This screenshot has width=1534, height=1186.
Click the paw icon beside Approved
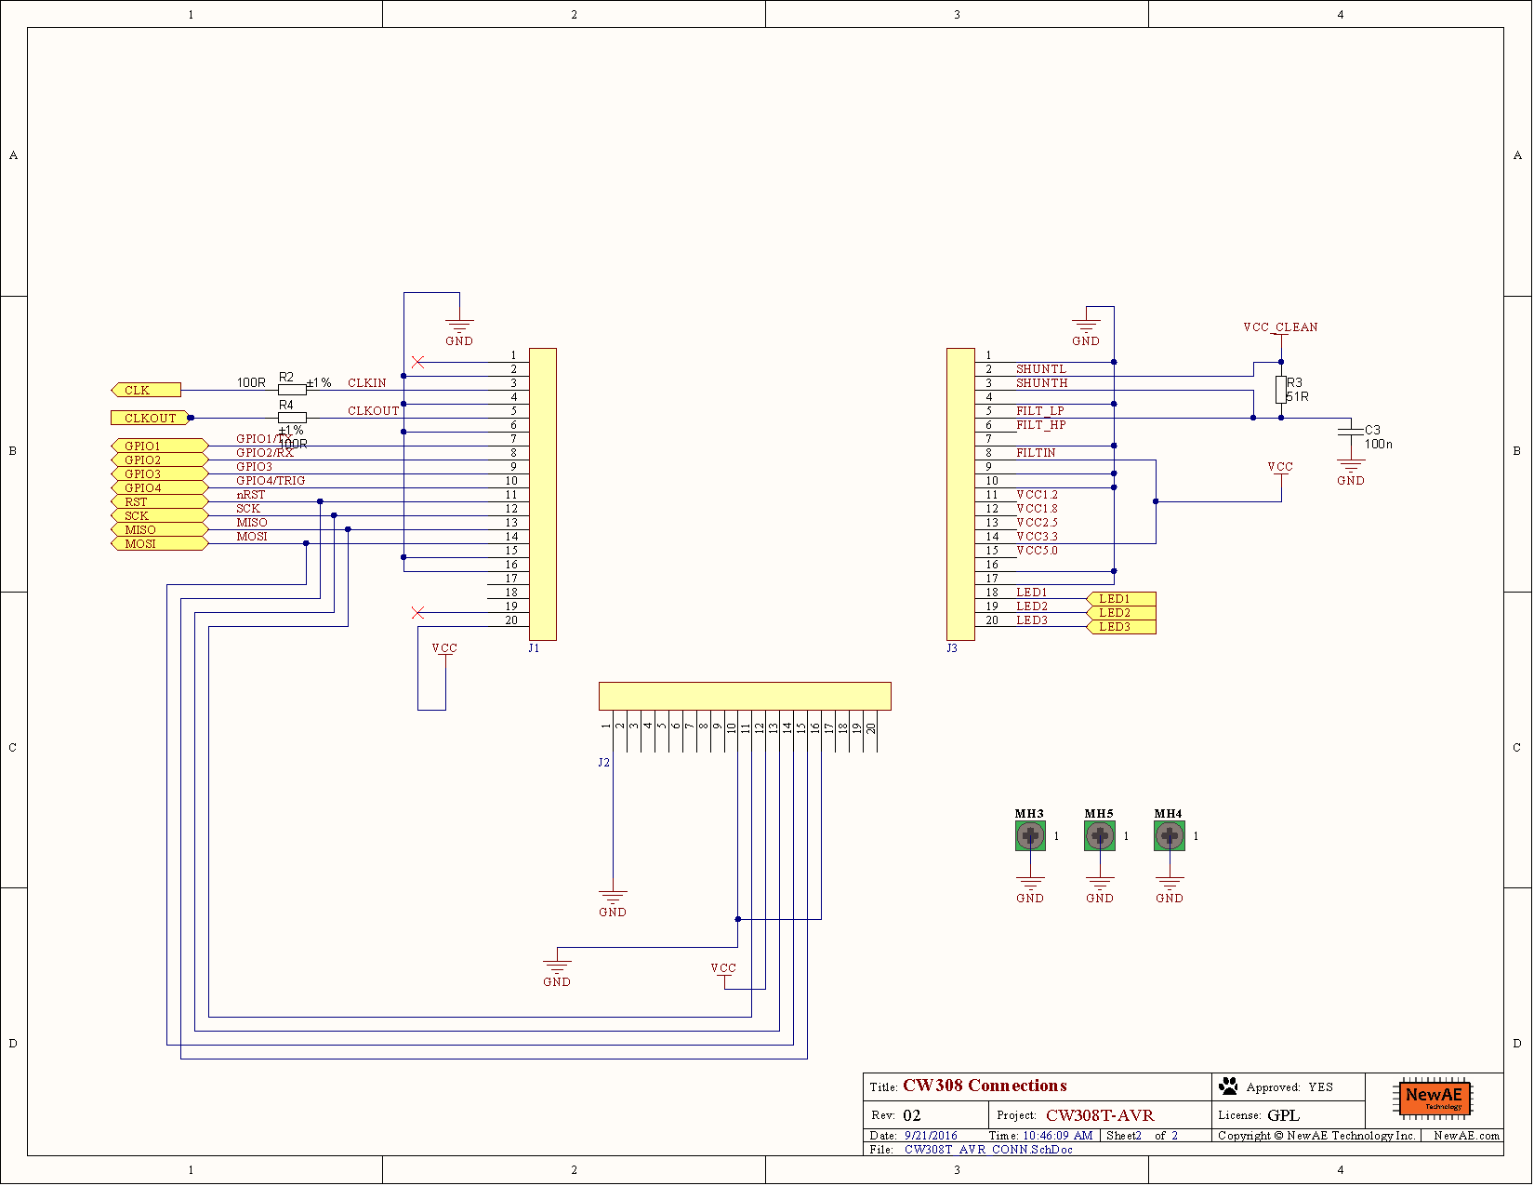tap(1229, 1086)
